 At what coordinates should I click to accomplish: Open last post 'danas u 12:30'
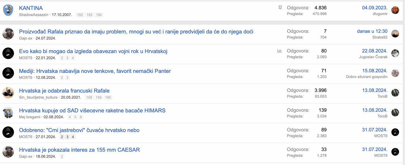click(372, 31)
